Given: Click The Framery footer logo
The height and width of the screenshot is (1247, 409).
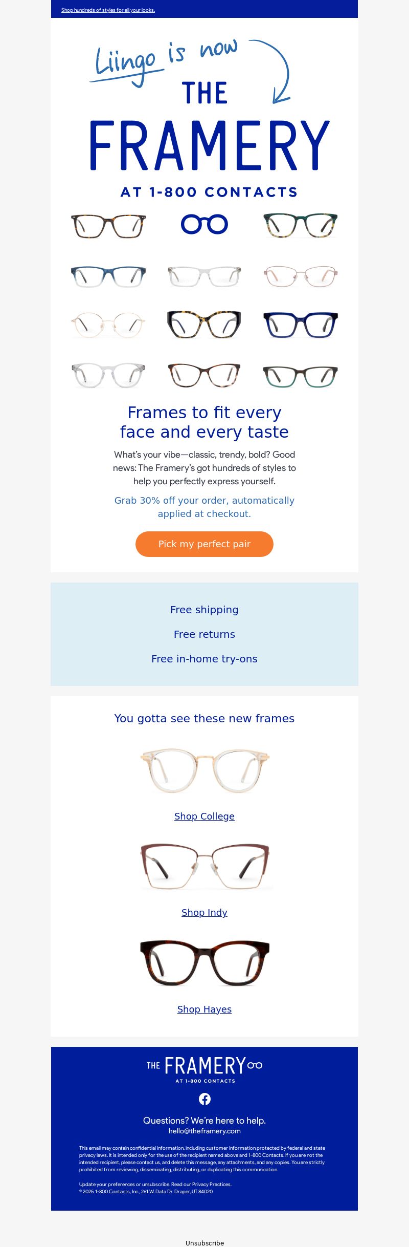Looking at the screenshot, I should [x=204, y=1069].
